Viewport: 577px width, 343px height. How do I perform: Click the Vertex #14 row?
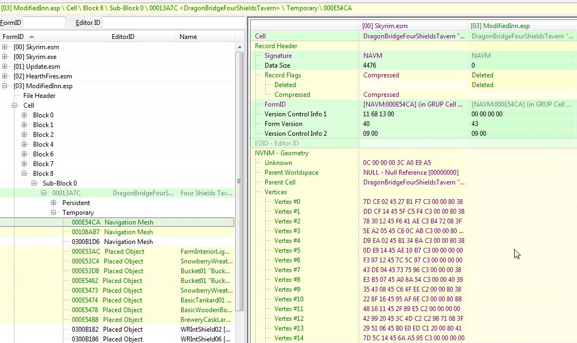tap(414, 338)
